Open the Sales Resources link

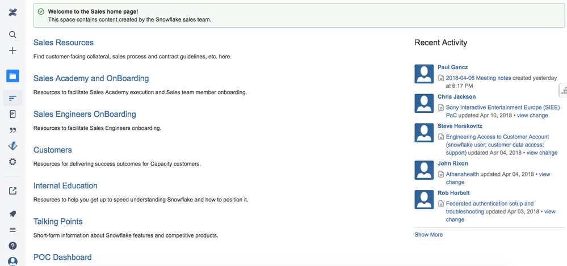coord(63,43)
